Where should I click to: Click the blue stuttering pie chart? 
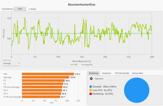[x=137, y=90]
